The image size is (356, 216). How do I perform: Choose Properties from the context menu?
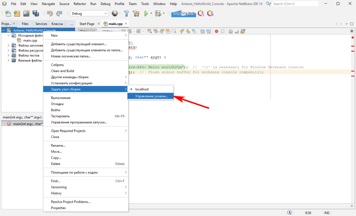(86, 208)
